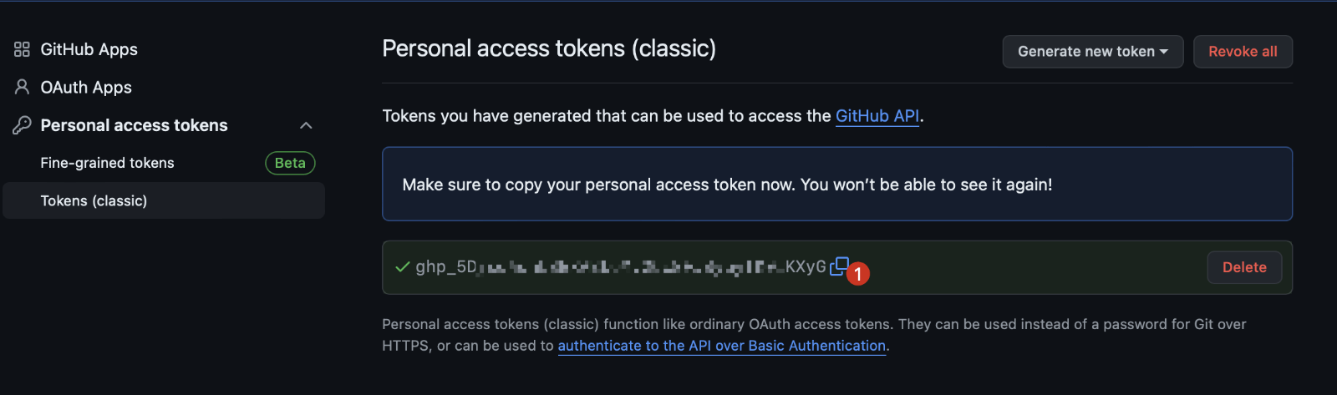Click the Personal access tokens sidebar label
Image resolution: width=1337 pixels, height=395 pixels.
134,125
